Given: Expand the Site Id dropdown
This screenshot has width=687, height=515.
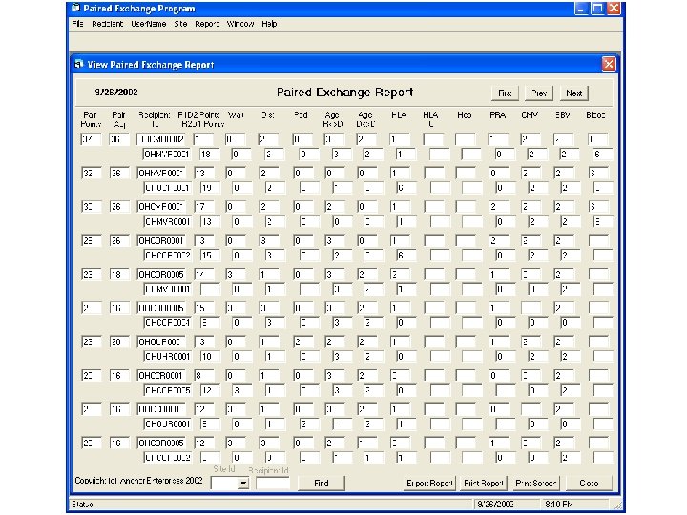Looking at the screenshot, I should (242, 484).
